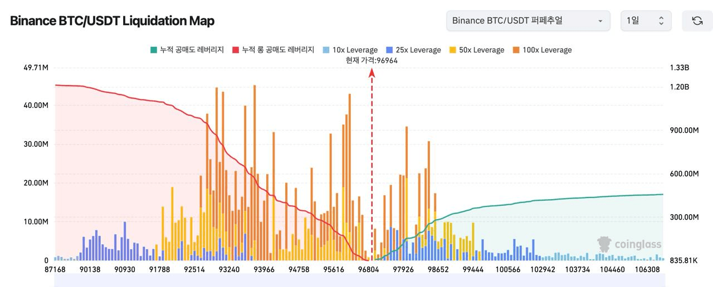This screenshot has height=287, width=713.
Task: Click x-axis label 106308
Action: [647, 269]
